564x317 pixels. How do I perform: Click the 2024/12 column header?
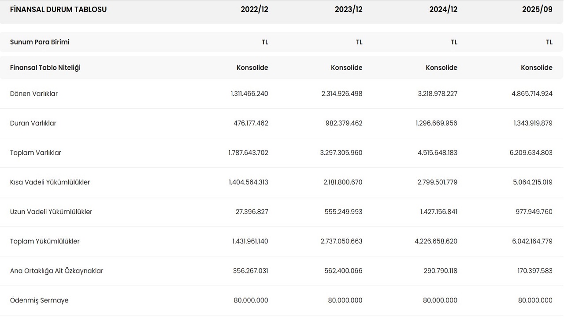(443, 10)
